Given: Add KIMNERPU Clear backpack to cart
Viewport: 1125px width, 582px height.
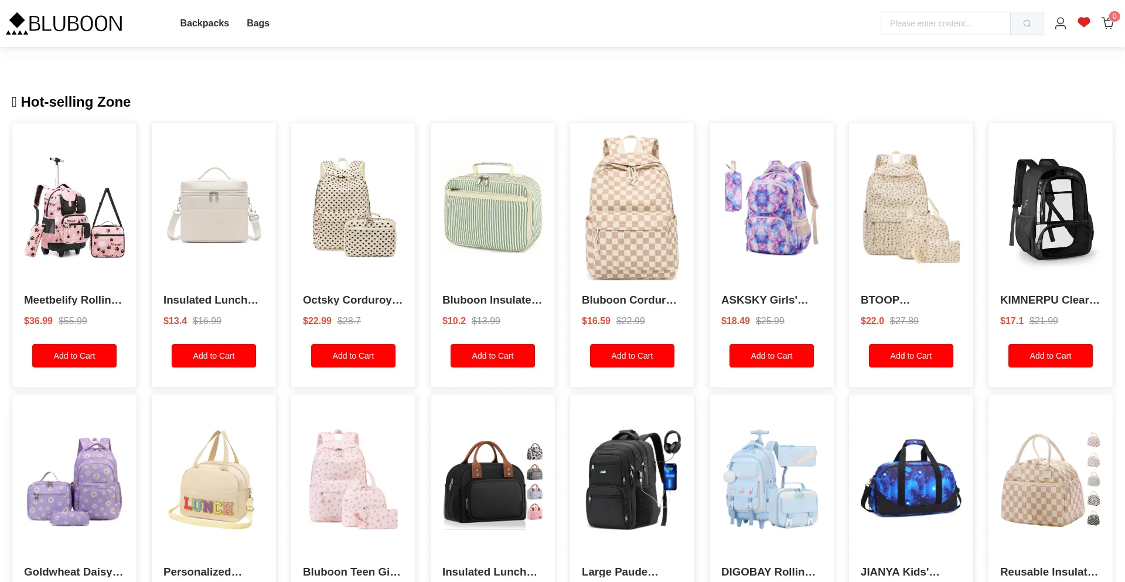Looking at the screenshot, I should (x=1051, y=356).
